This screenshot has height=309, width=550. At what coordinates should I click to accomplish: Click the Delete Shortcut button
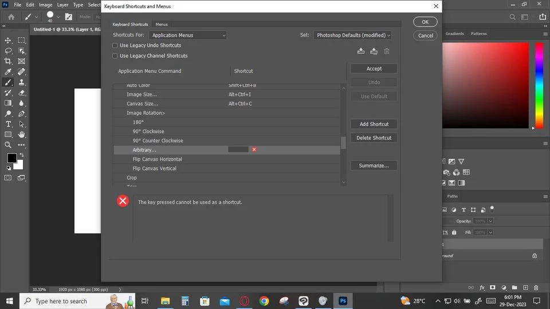374,138
